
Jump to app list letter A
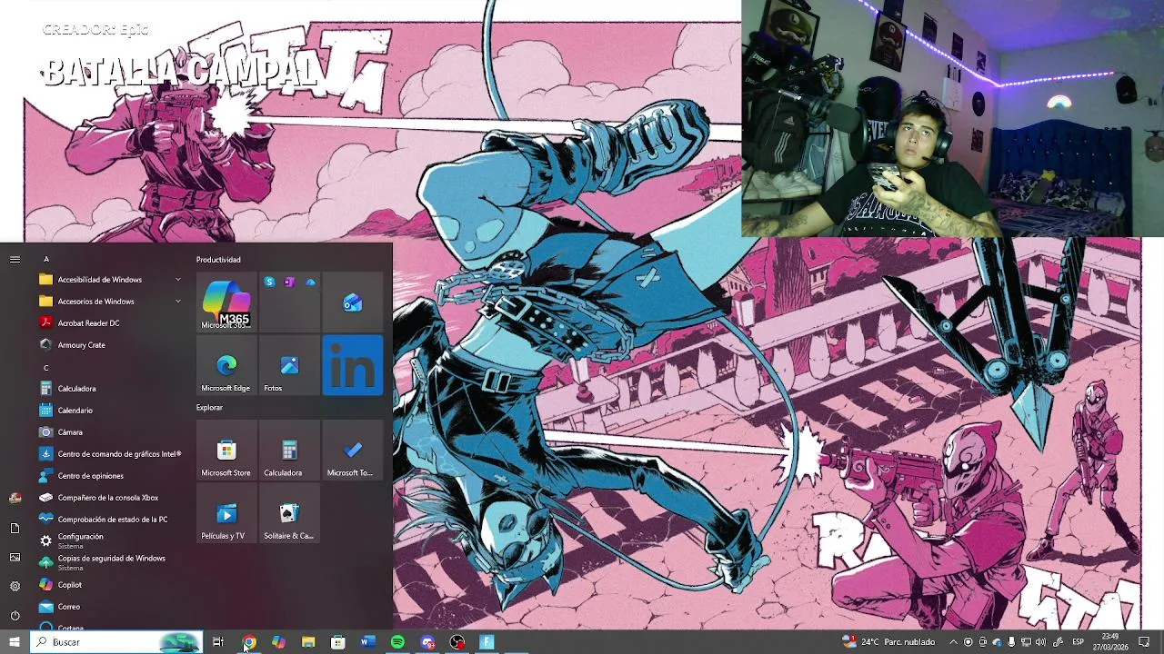pos(46,259)
